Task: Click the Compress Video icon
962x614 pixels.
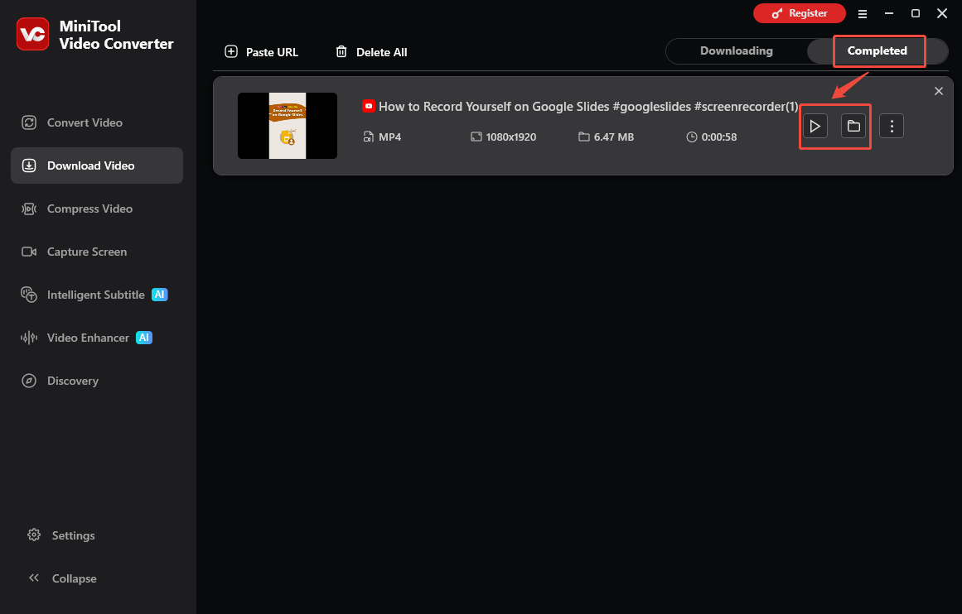Action: click(29, 209)
